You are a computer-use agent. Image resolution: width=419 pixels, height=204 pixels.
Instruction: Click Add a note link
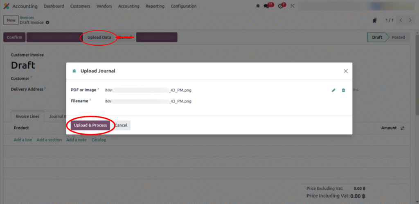77,140
